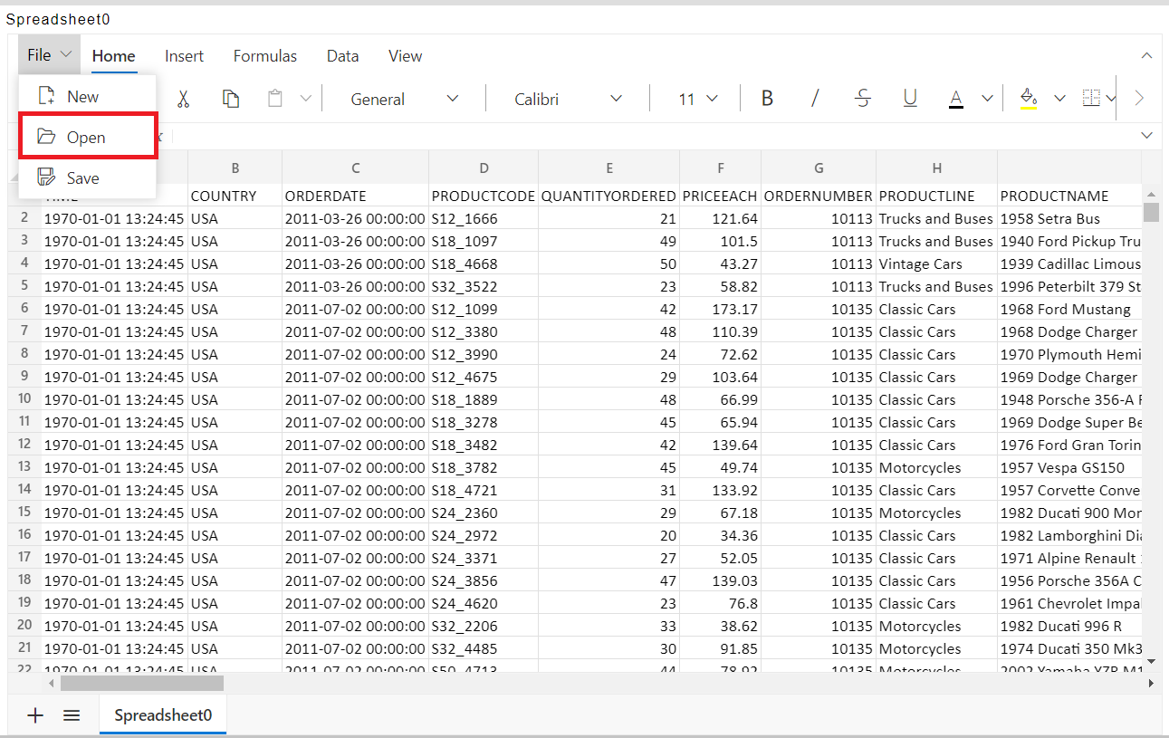
Task: Click the PRODUCTNAME header cell
Action: [1069, 196]
